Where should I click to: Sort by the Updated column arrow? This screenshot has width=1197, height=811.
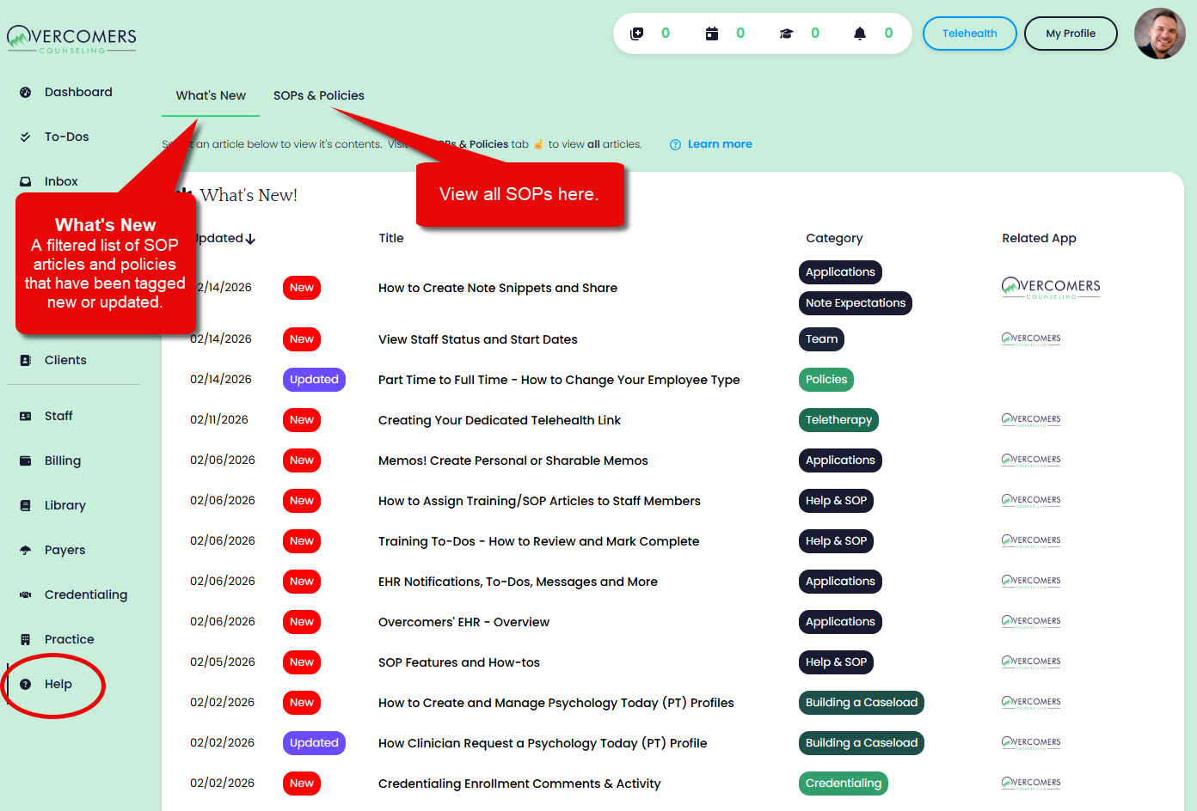250,239
